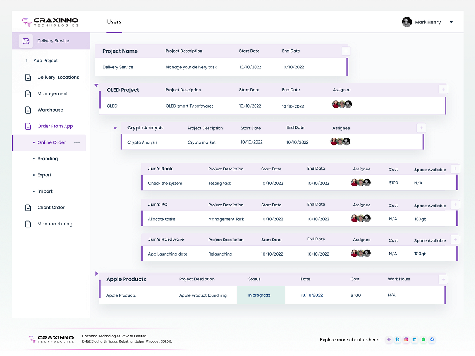The height and width of the screenshot is (356, 475).
Task: Select the Online Order sub-item
Action: point(51,142)
